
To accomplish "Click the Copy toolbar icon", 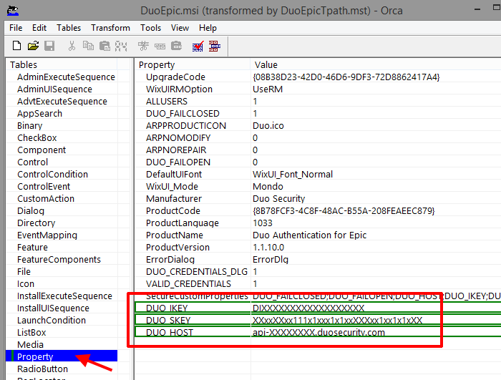I will pyautogui.click(x=88, y=46).
